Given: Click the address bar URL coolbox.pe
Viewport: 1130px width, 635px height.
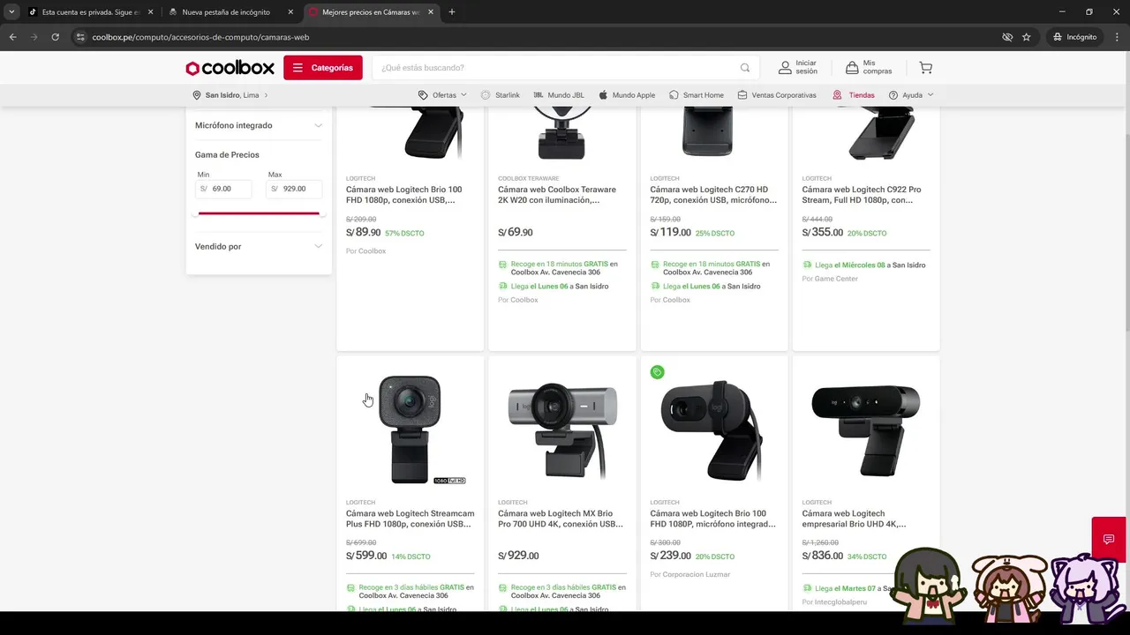Looking at the screenshot, I should (x=200, y=37).
